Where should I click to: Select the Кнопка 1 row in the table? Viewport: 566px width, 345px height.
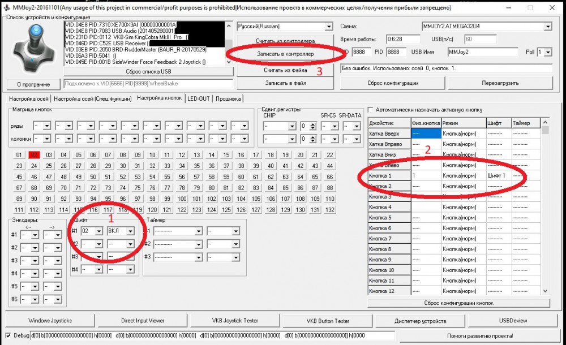(x=389, y=176)
